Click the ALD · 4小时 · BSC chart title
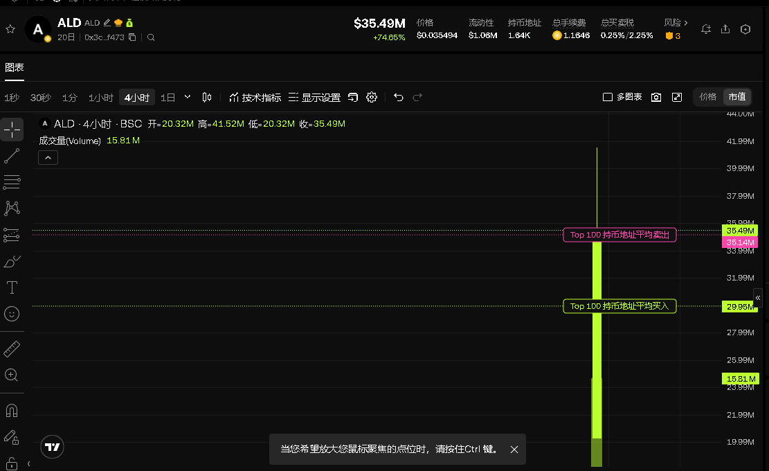This screenshot has width=769, height=471. (98, 123)
